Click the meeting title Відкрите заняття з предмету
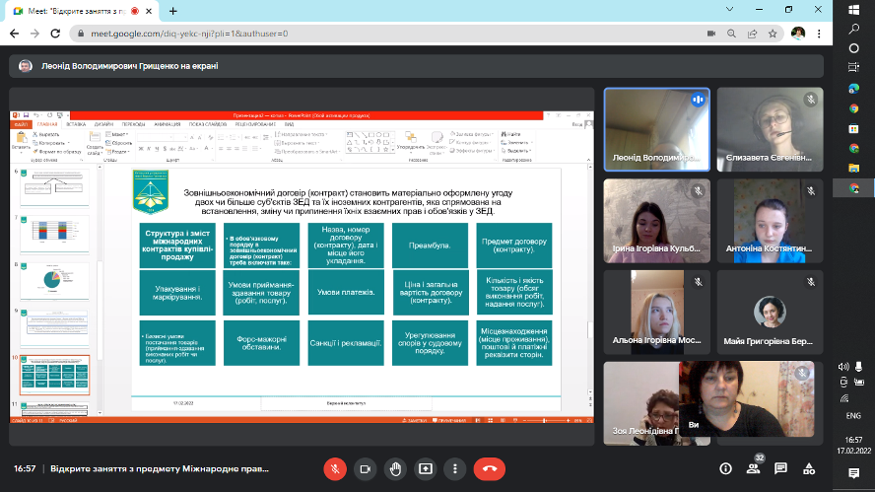Screen dimensions: 875x492 (160, 469)
